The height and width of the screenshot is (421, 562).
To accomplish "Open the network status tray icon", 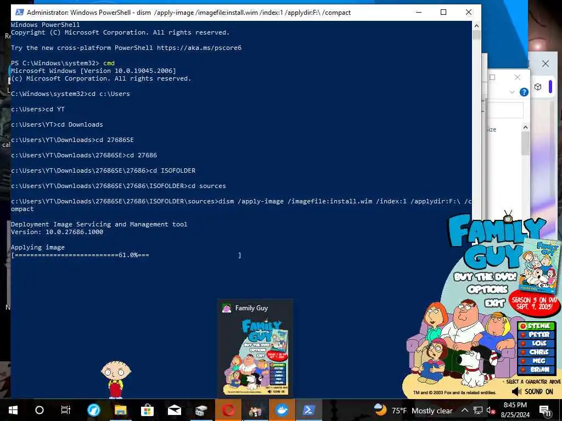I will pos(477,410).
